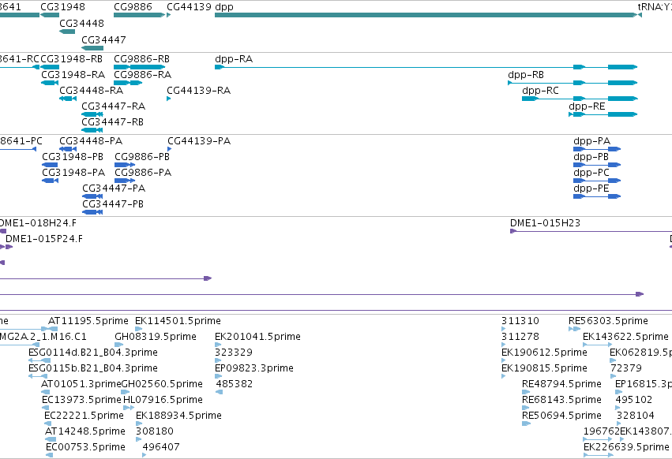Select the CG34447 gene feature

[92, 48]
